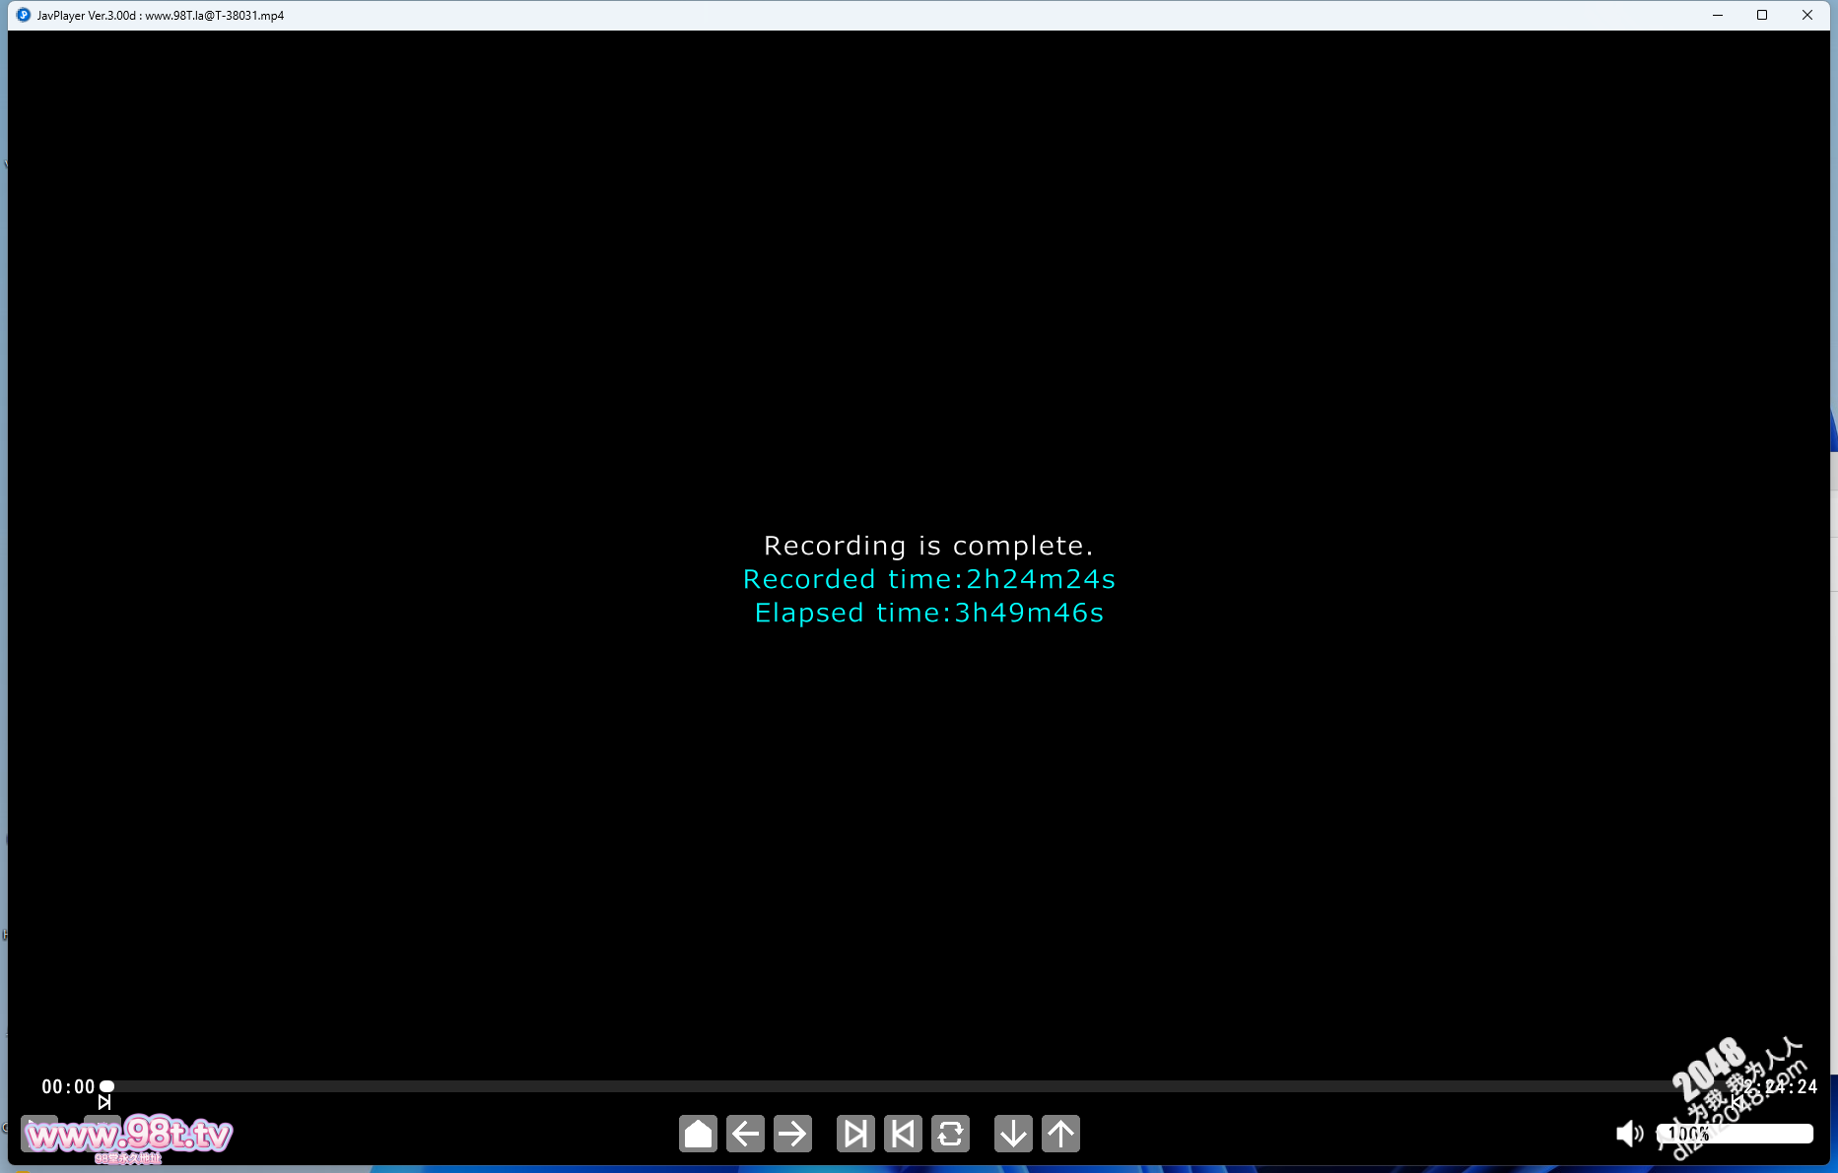1838x1173 pixels.
Task: Click the up arrow button
Action: pyautogui.click(x=1060, y=1134)
